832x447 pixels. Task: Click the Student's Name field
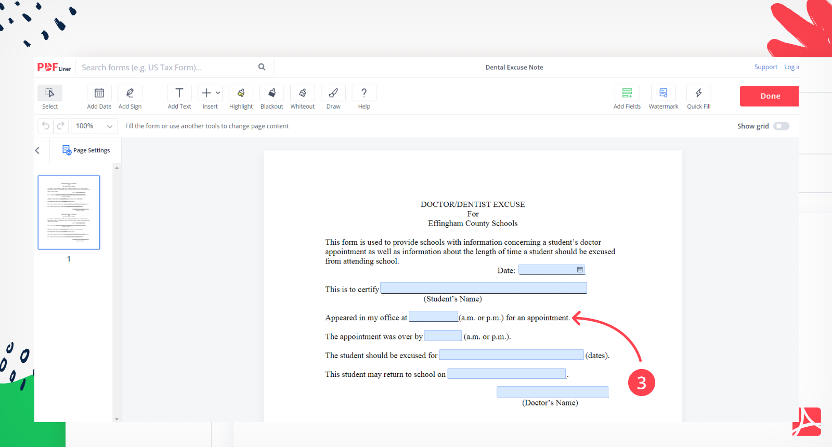(484, 288)
